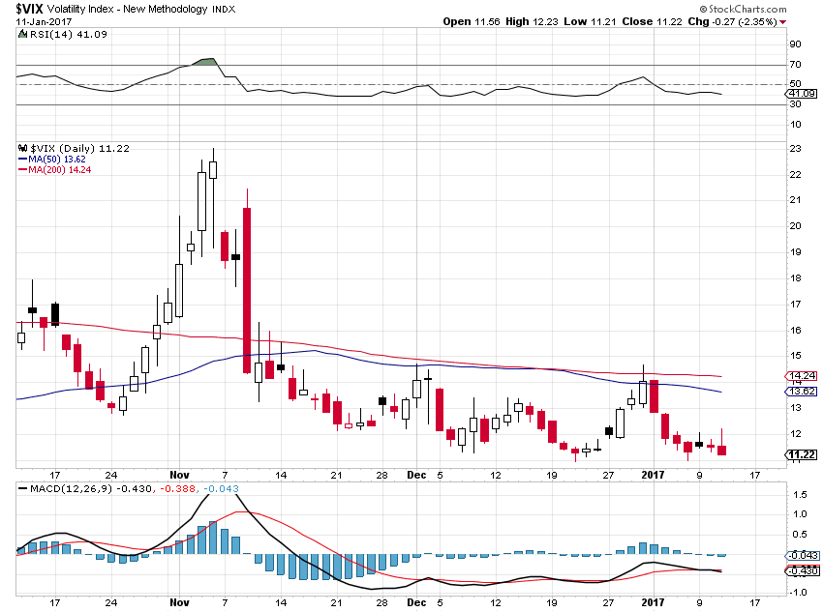
Task: Click the Dec label on price chart axis
Action: [416, 476]
